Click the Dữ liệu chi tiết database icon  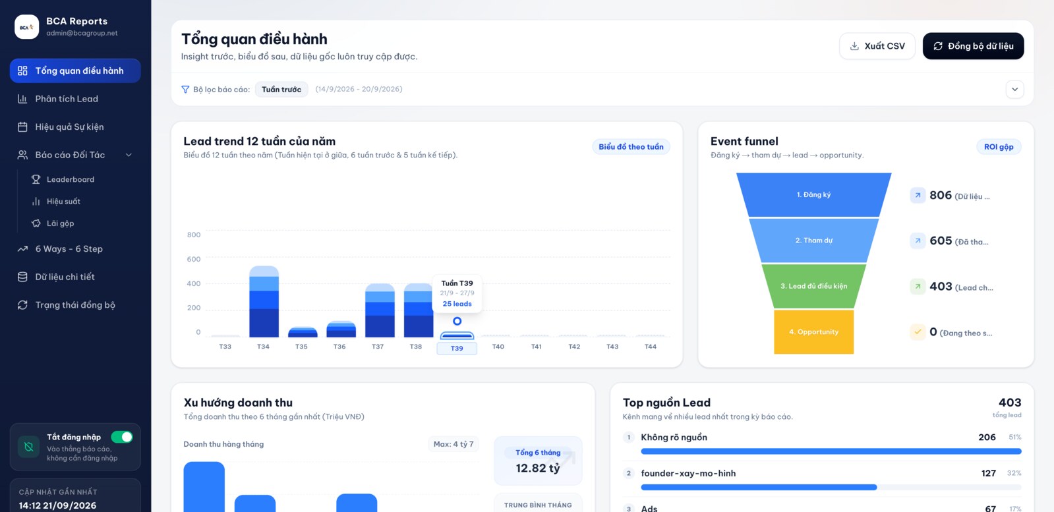click(22, 277)
